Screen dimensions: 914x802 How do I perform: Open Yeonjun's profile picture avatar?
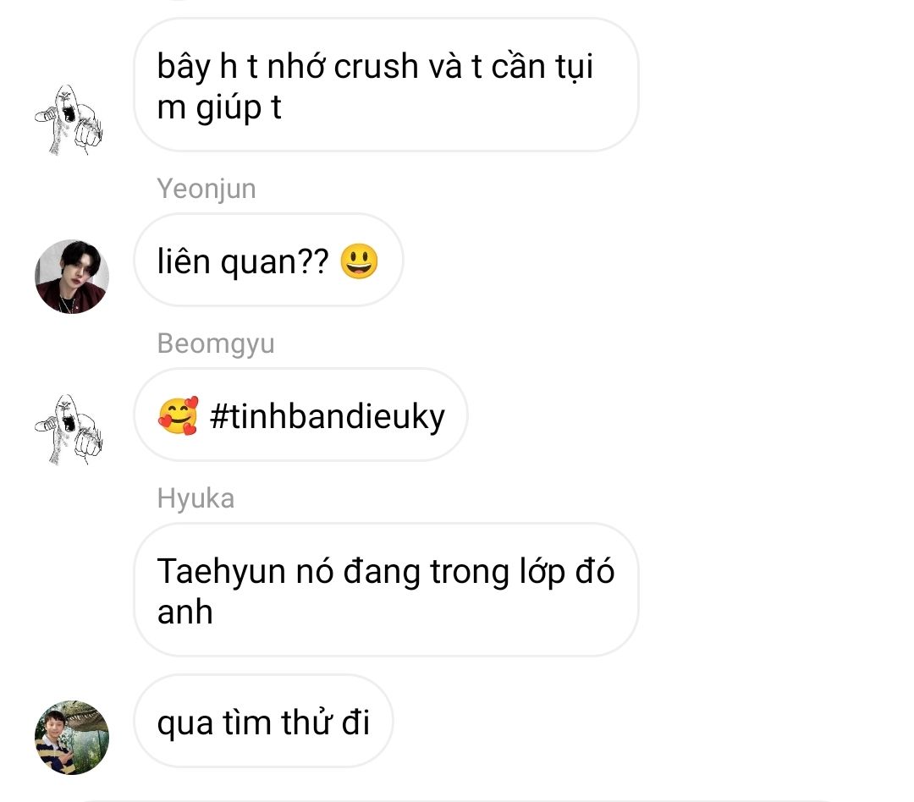72,277
